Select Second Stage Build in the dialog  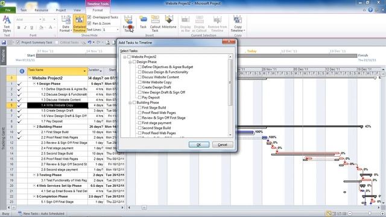(x=156, y=128)
